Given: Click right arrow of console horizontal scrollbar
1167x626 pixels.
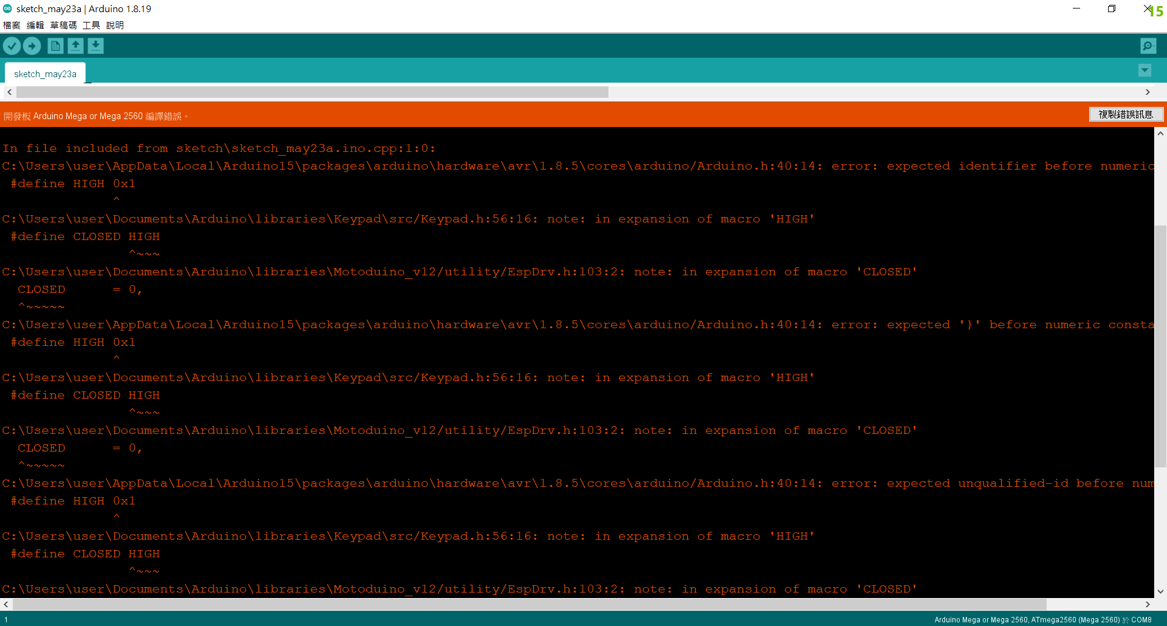Looking at the screenshot, I should point(1148,604).
